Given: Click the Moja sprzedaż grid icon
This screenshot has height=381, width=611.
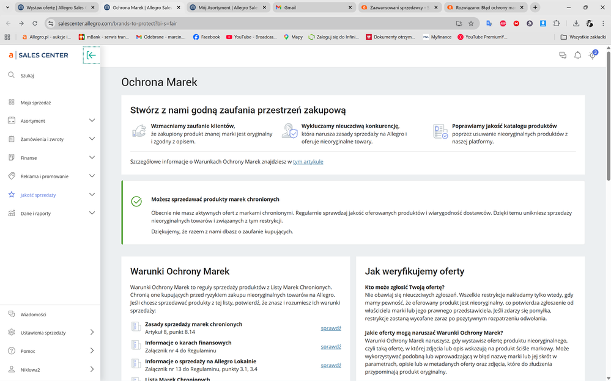Looking at the screenshot, I should point(11,102).
